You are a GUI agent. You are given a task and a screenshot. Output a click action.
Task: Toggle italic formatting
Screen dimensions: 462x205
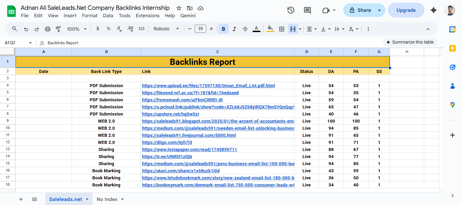(x=234, y=29)
